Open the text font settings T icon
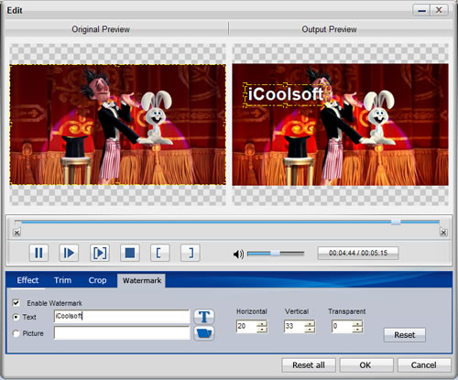This screenshot has height=380, width=458. pos(204,317)
